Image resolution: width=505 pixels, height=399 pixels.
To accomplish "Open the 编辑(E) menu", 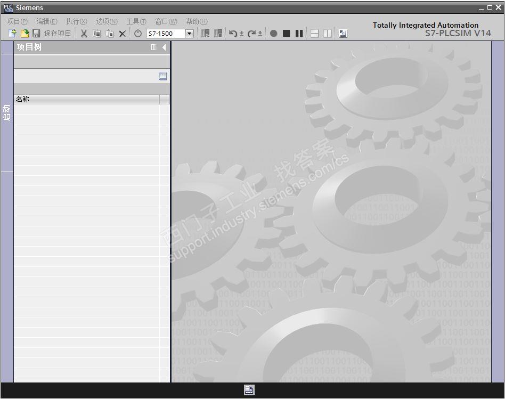I will [47, 21].
